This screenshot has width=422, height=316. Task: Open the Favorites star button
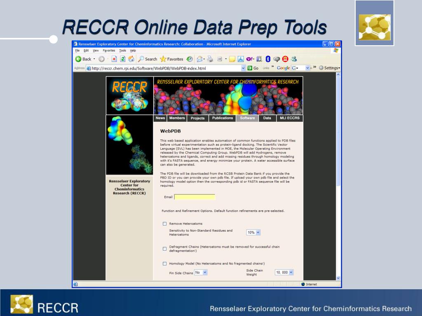tap(171, 59)
